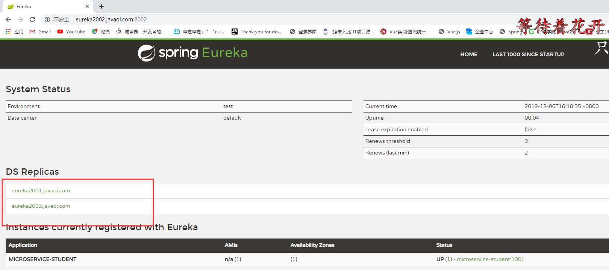Screen dimensions: 609x270
Task: Click the Spring Eureka logo
Action: point(192,53)
